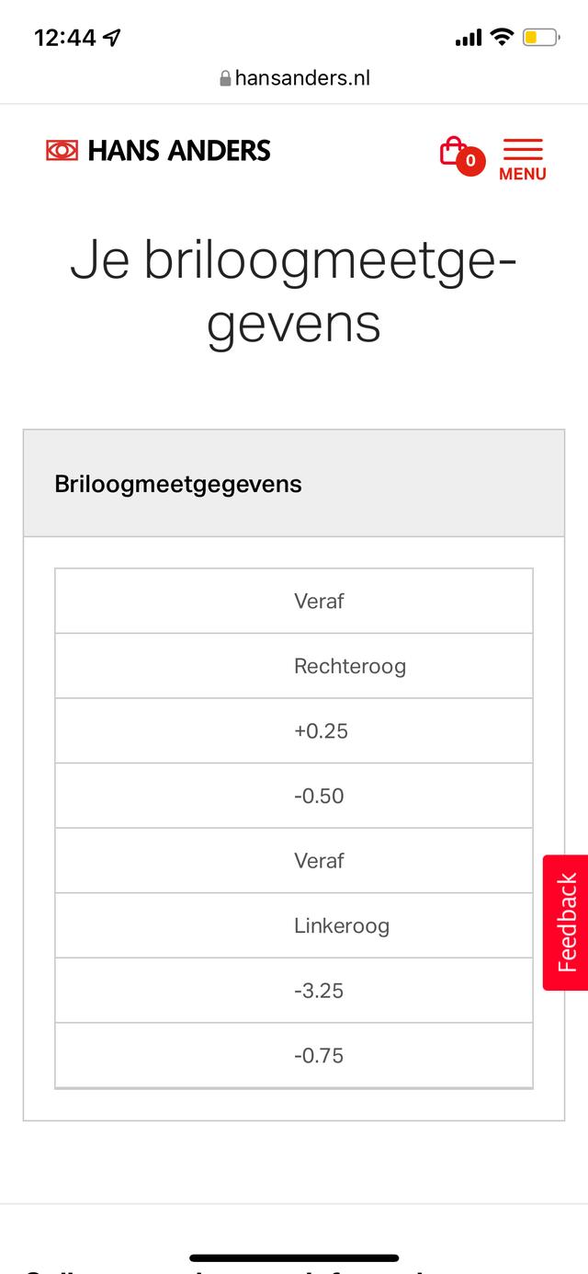Tap the cellular signal bars icon

[469, 38]
